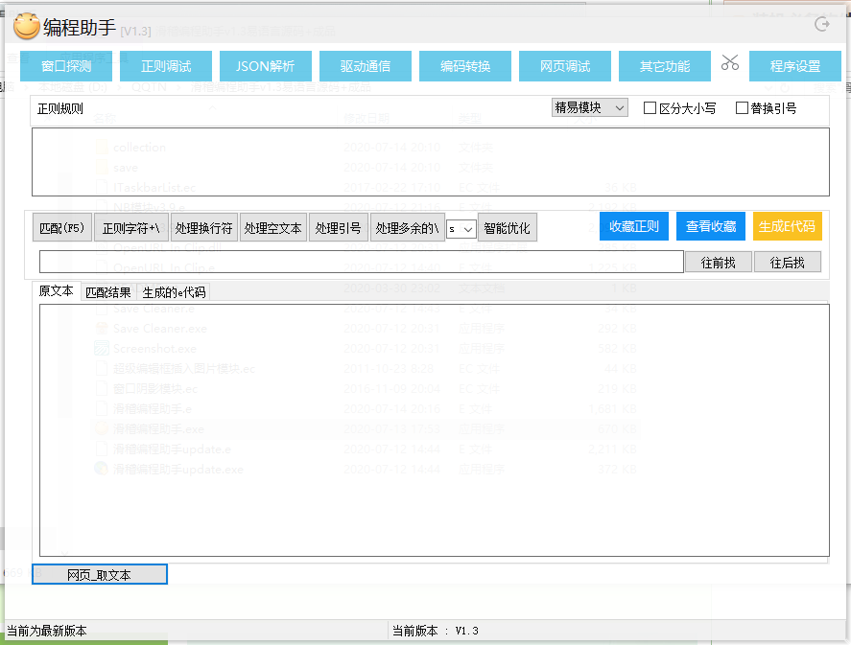Go to the 窗口探测 tab
Viewport: 851px width, 645px height.
(66, 66)
